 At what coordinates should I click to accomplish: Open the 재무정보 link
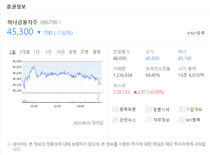point(161,120)
